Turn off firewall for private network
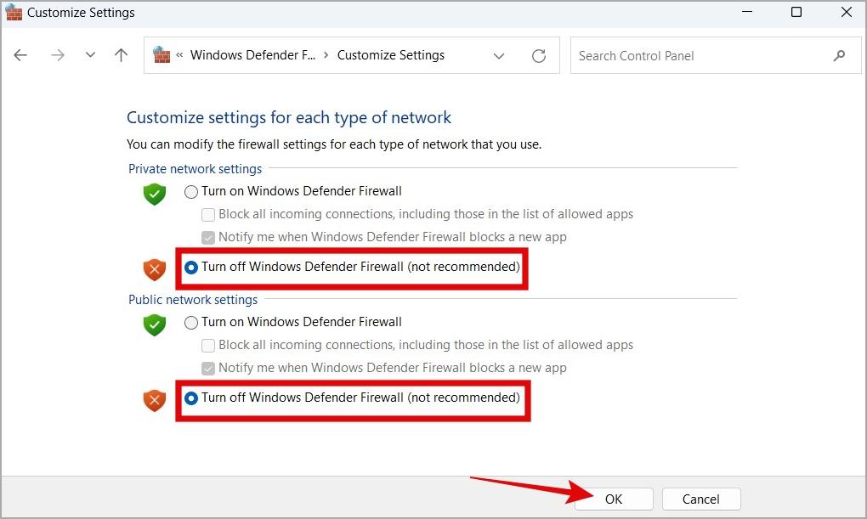 click(x=190, y=268)
